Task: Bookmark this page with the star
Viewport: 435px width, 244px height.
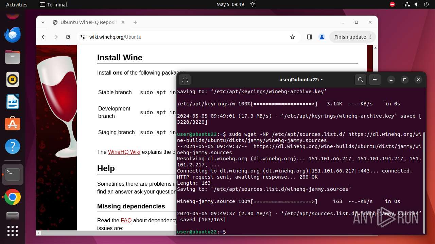Action: tap(293, 37)
